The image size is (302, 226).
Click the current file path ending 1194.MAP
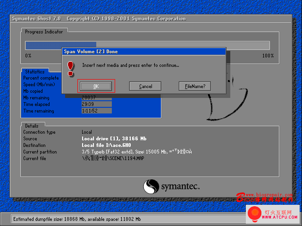113,158
